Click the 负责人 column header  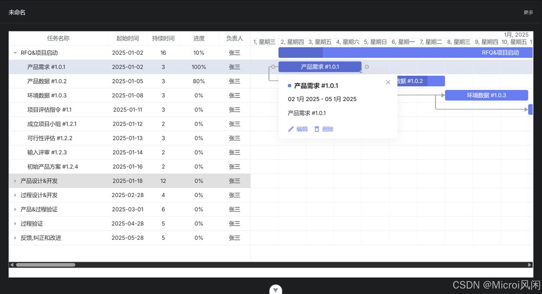pos(234,38)
